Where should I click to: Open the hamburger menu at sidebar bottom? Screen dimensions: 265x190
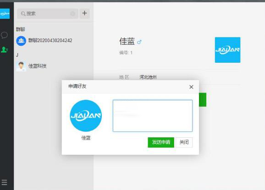(x=4, y=182)
